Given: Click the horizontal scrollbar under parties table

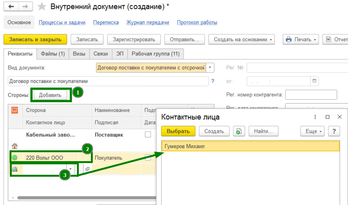Looking at the screenshot, I should tap(86, 198).
